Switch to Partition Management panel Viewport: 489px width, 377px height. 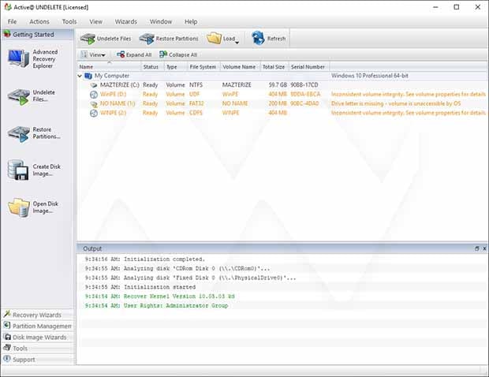37,326
